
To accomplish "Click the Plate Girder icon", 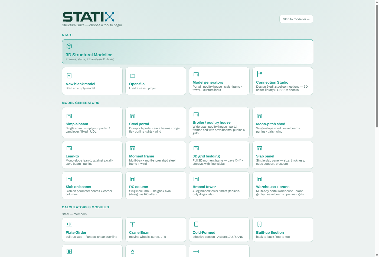I will (x=69, y=224).
